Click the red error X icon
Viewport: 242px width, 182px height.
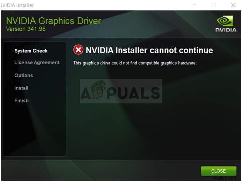click(x=78, y=50)
